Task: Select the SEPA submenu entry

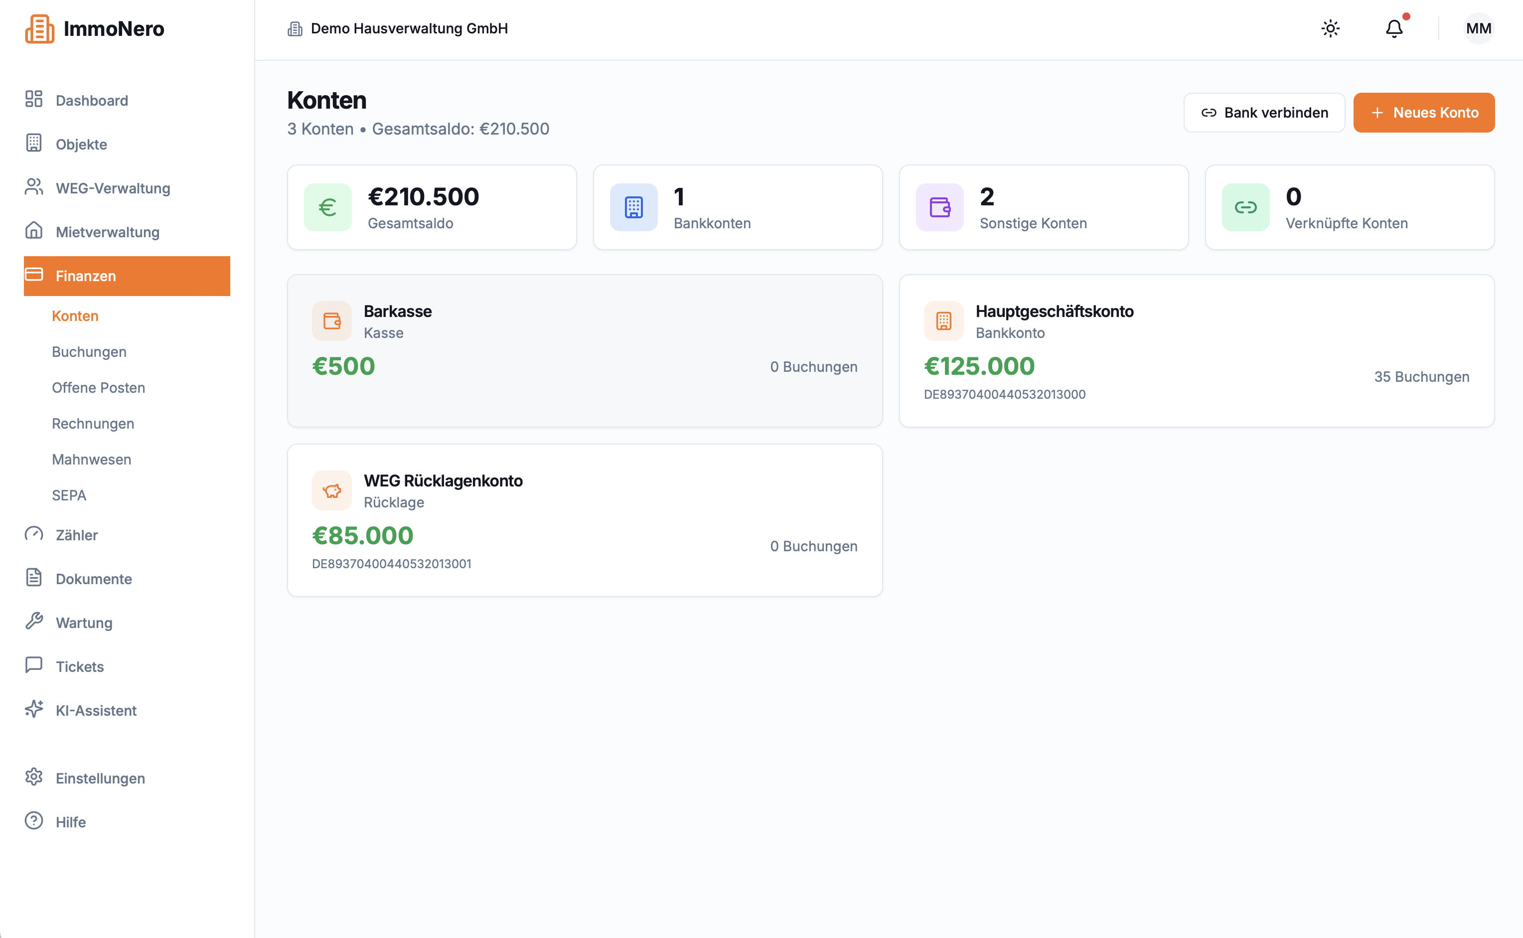Action: pos(69,496)
